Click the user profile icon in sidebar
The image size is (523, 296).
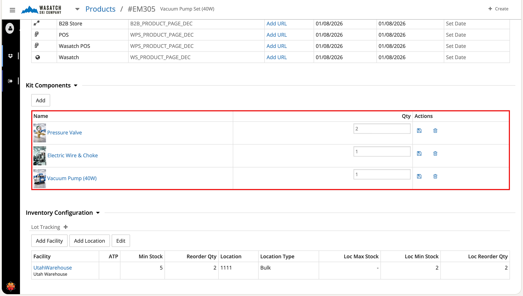tap(10, 28)
